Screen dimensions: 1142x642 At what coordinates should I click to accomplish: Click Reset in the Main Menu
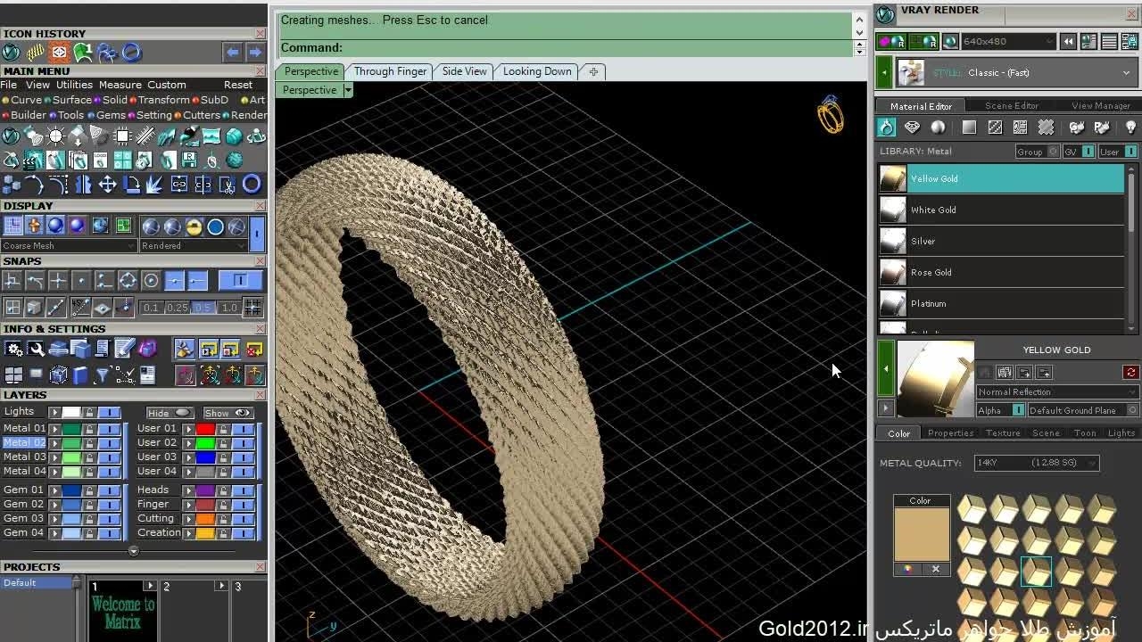(x=238, y=85)
